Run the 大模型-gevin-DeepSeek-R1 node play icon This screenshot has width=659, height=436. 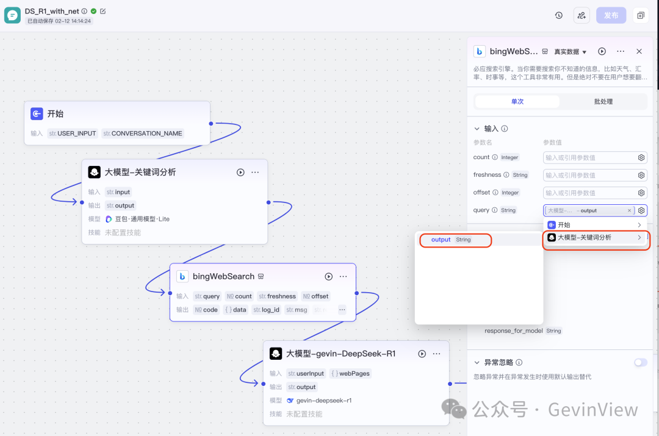(x=421, y=353)
